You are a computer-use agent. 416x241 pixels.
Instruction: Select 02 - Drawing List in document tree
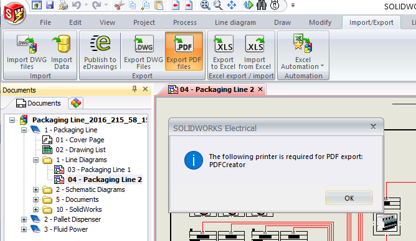tap(81, 150)
